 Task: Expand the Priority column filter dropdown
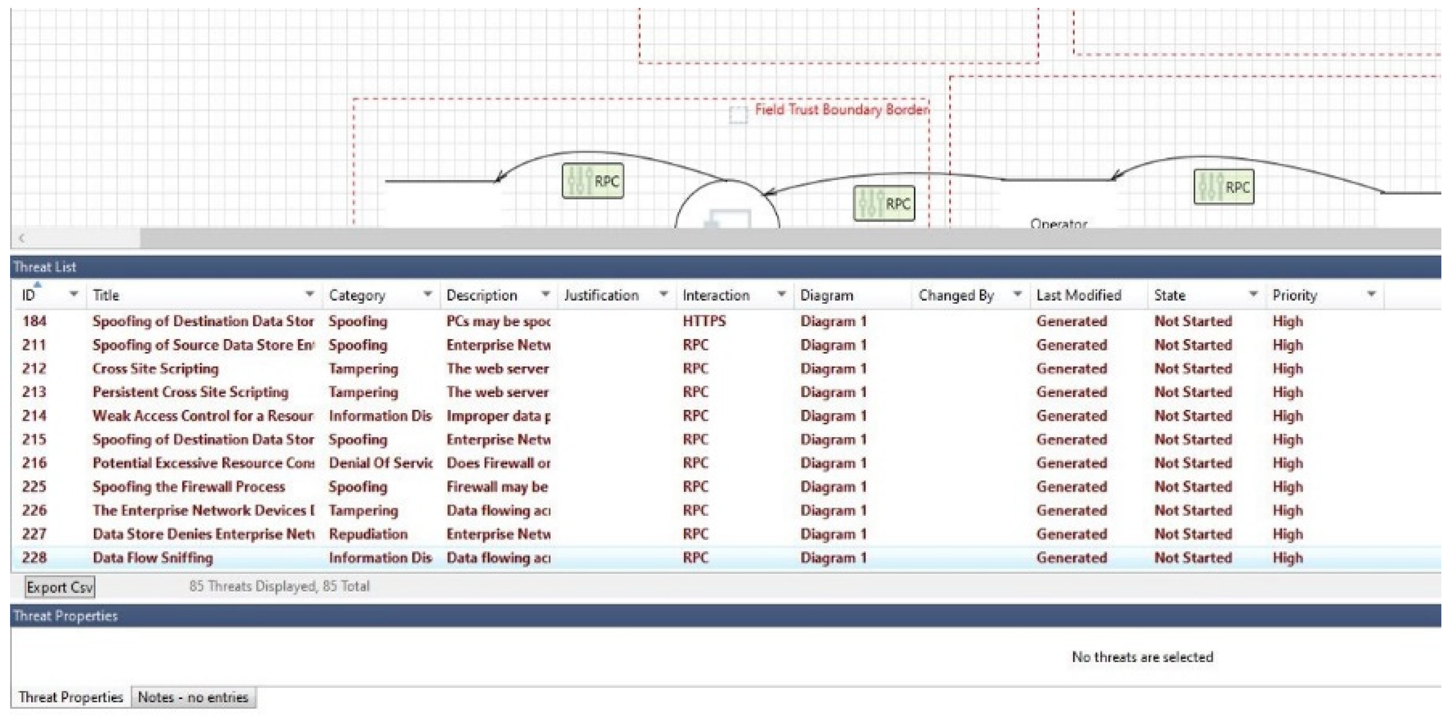pos(1371,294)
